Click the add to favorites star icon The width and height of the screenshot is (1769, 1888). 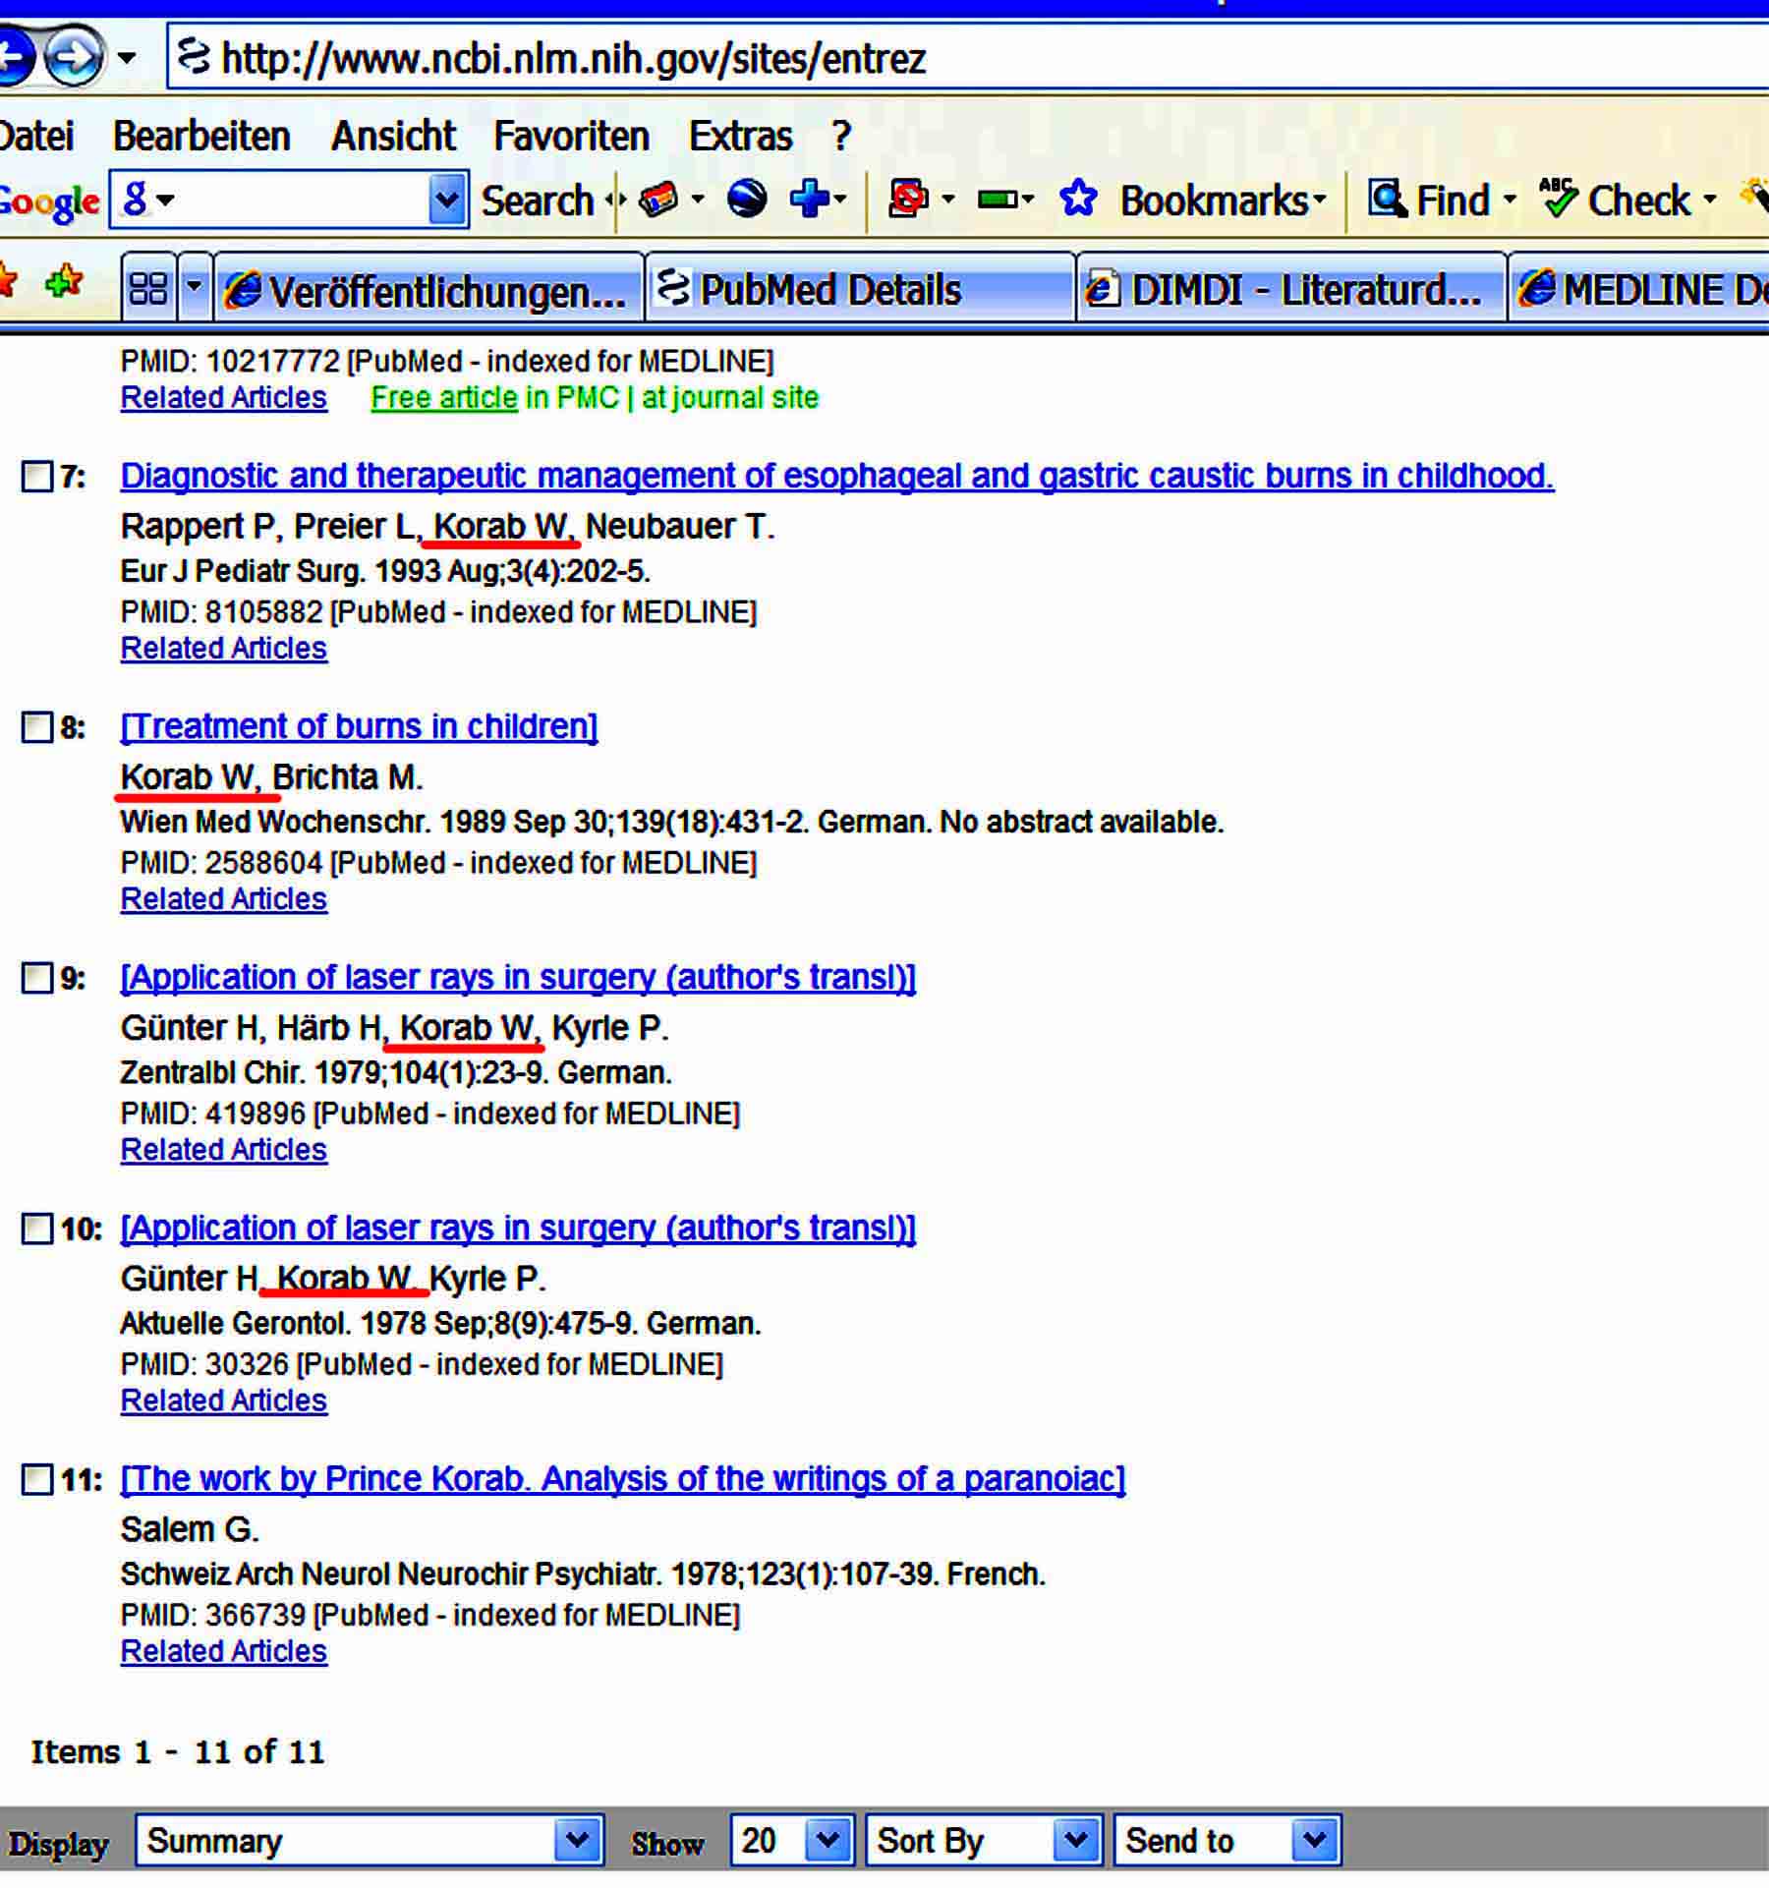(64, 283)
